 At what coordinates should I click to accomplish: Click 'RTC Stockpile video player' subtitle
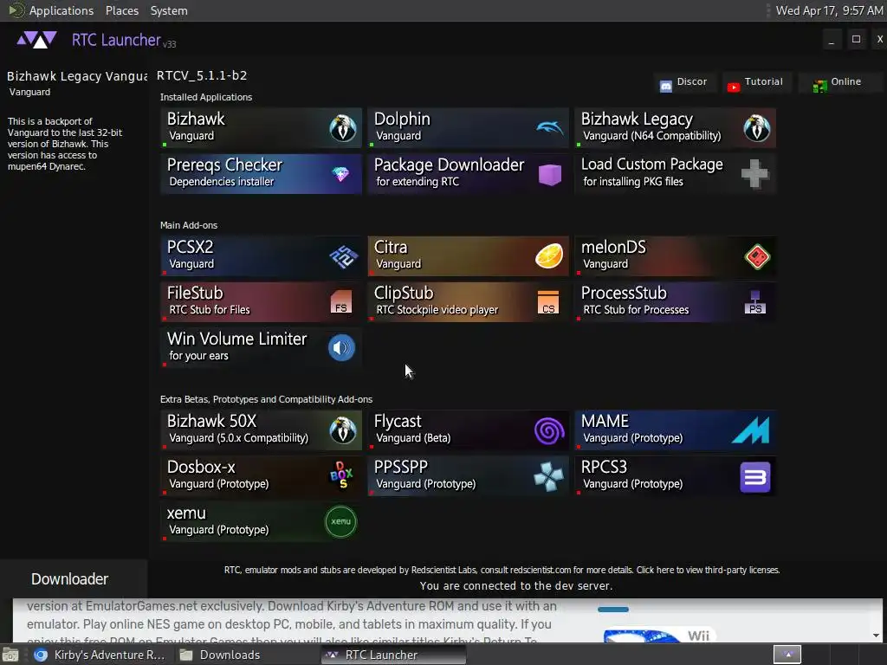437,310
